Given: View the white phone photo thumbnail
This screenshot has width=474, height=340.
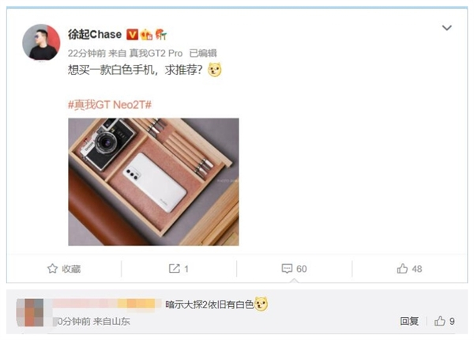Looking at the screenshot, I should pyautogui.click(x=153, y=182).
